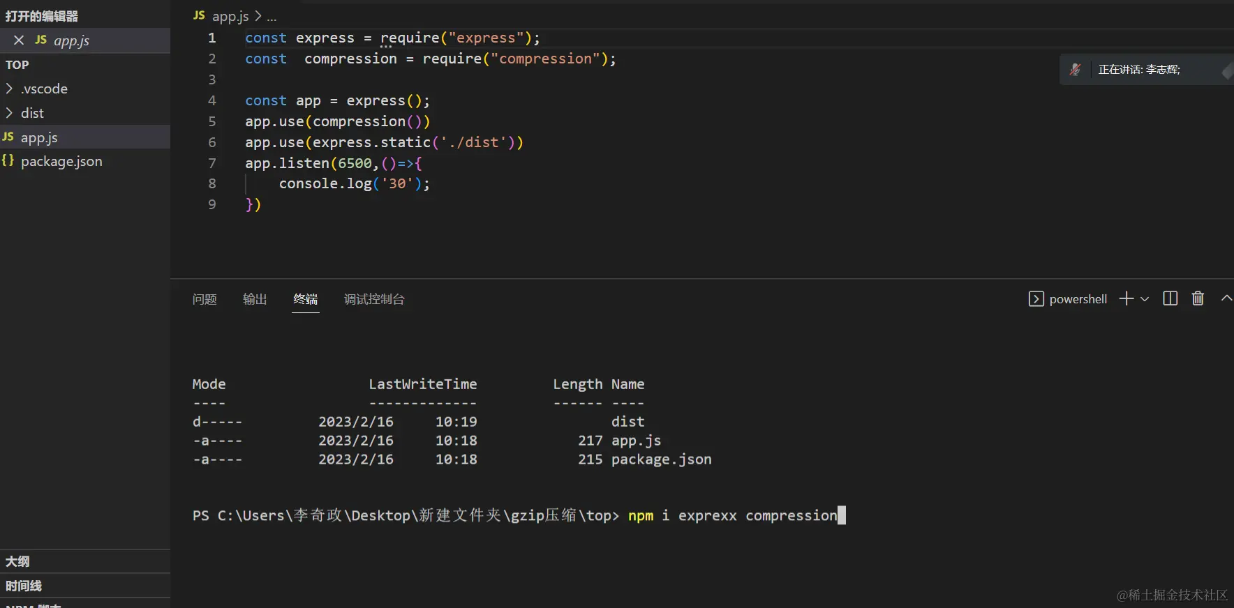
Task: Collapse the TOP workspace folder header
Action: [x=85, y=65]
